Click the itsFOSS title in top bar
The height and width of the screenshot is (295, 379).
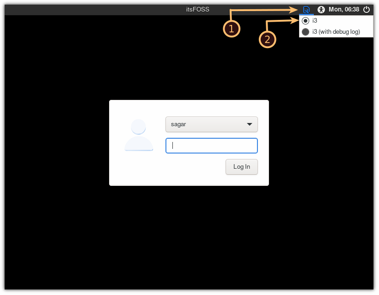click(197, 9)
